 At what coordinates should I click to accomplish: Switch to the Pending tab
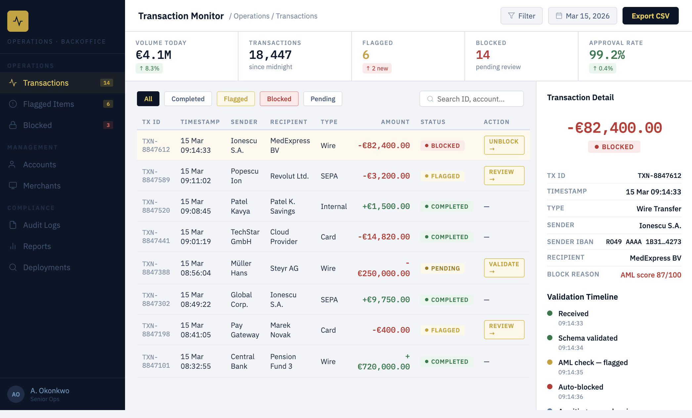[x=323, y=99]
